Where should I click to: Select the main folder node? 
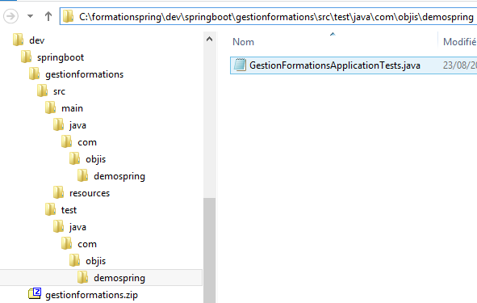pyautogui.click(x=72, y=108)
